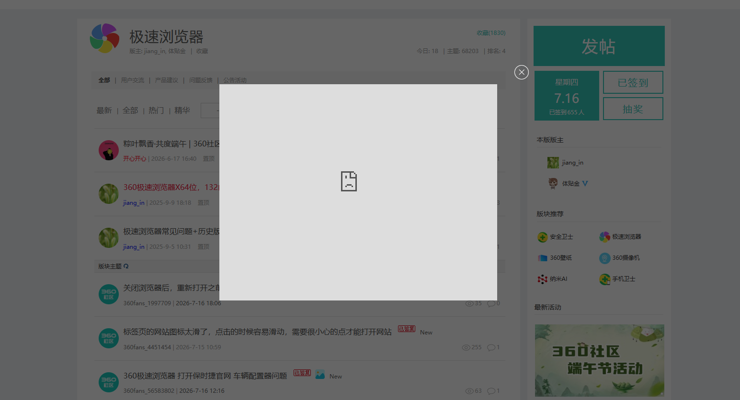Sort threads by 最新

pos(104,111)
